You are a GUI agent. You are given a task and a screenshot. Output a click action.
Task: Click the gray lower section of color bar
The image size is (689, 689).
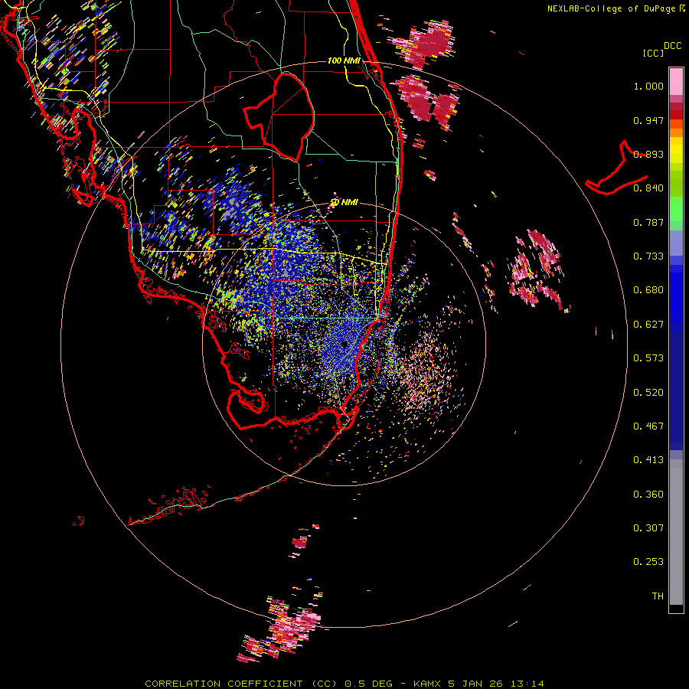pyautogui.click(x=676, y=532)
